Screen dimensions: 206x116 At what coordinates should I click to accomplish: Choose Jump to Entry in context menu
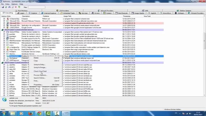tap(45, 64)
